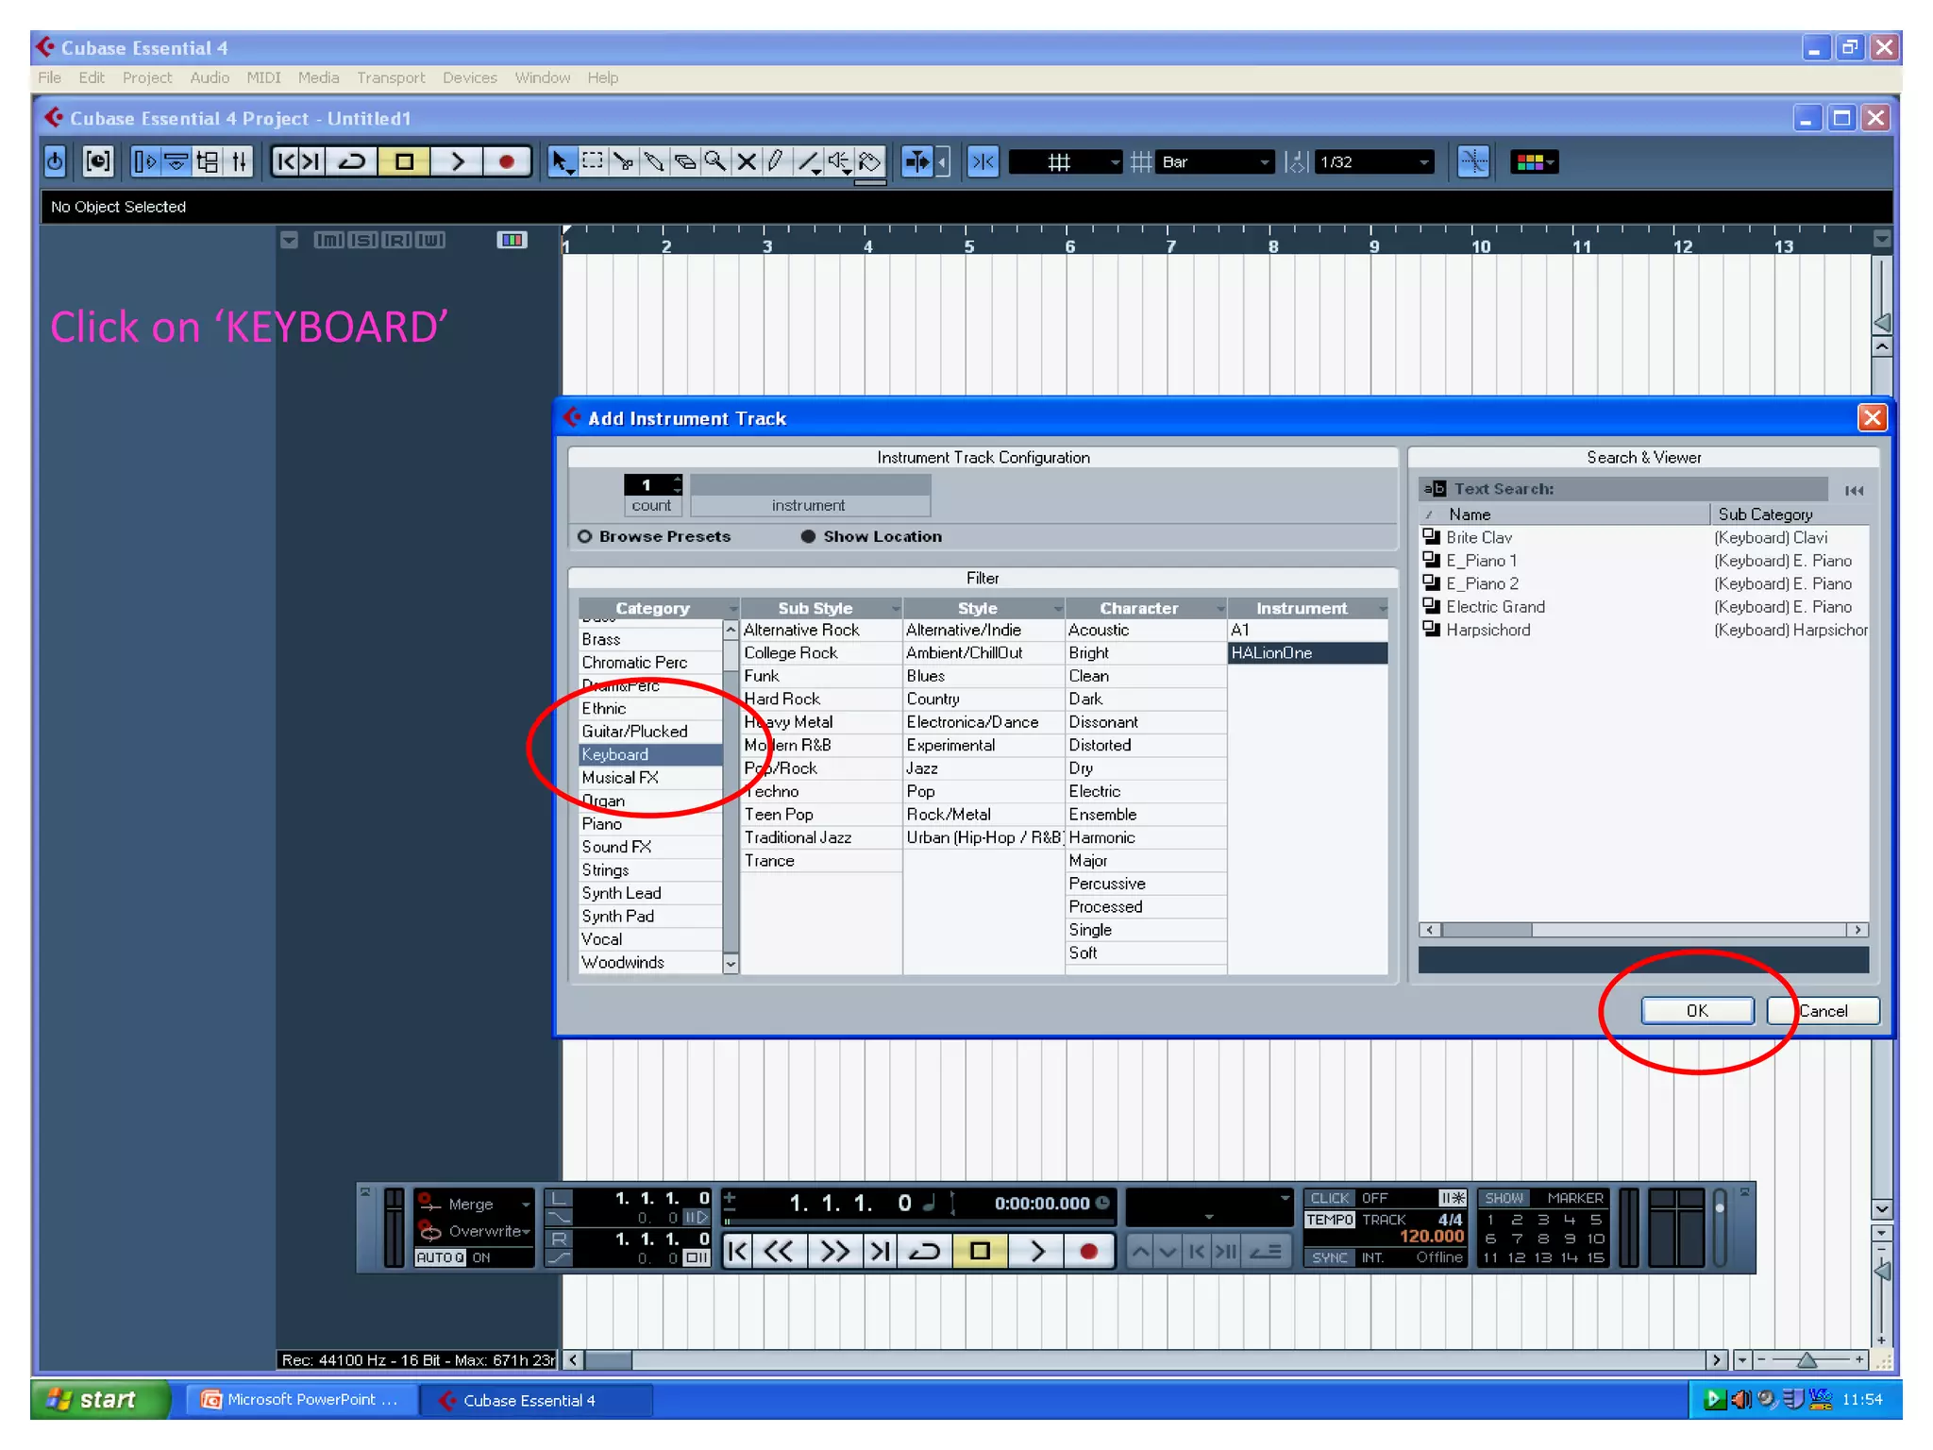Select the Split scissors tool
This screenshot has height=1450, width=1933.
click(623, 162)
